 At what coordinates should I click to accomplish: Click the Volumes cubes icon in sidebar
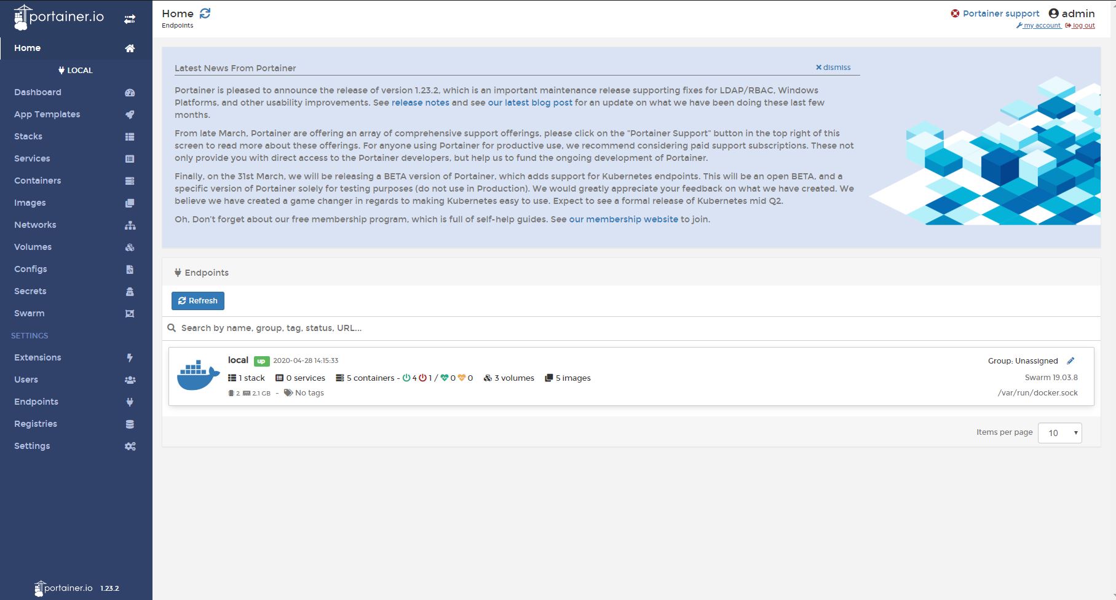[130, 247]
